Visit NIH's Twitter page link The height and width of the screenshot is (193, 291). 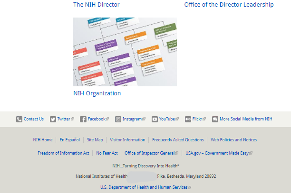click(64, 119)
